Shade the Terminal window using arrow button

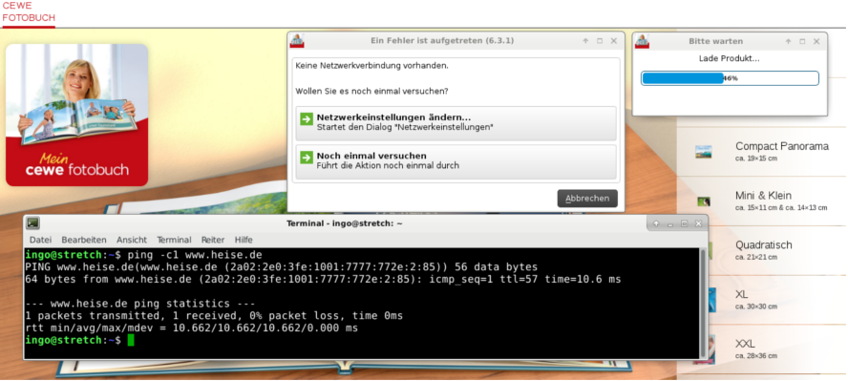(x=656, y=223)
